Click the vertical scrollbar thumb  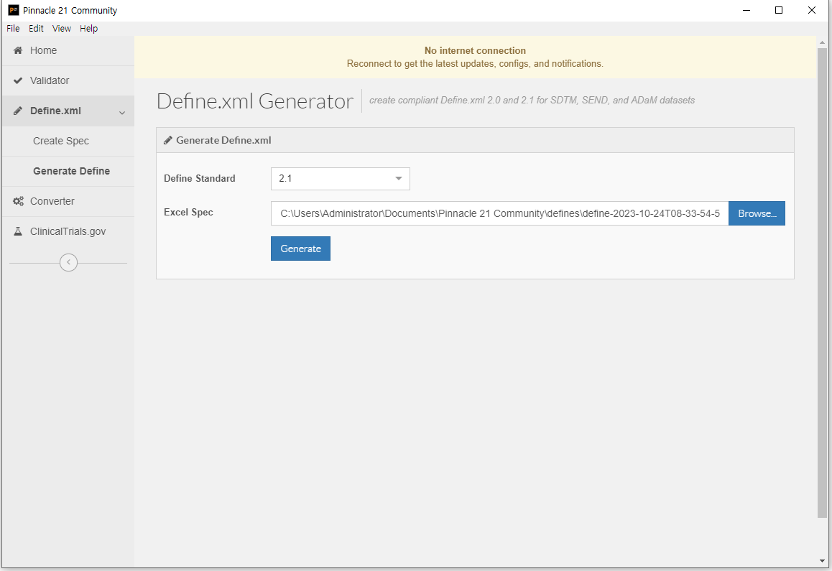(822, 282)
